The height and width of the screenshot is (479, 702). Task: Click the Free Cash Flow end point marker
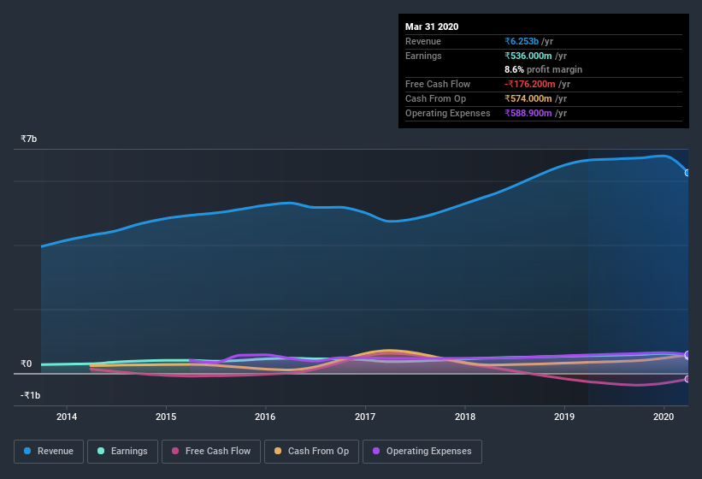pyautogui.click(x=687, y=379)
